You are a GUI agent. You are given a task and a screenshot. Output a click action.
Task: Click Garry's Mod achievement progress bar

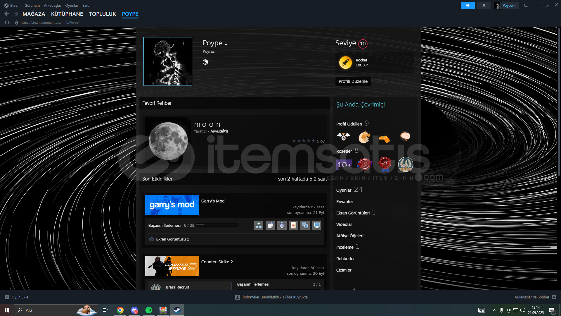pos(217,225)
